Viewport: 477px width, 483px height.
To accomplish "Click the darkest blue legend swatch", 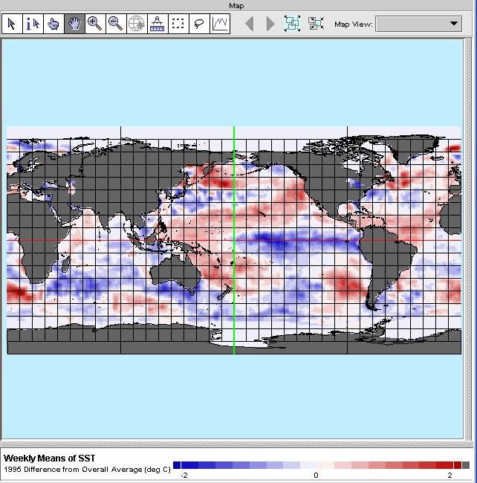I will 177,465.
